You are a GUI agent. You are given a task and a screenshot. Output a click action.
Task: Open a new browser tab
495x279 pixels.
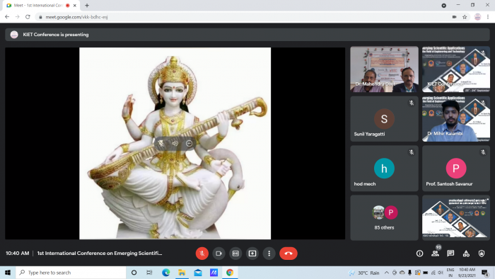click(87, 6)
